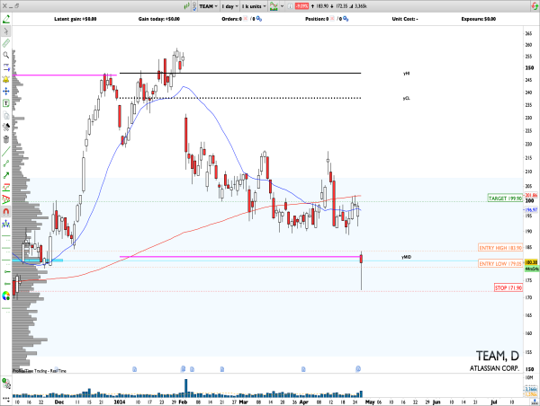Pick the green arrow drawing tool
Viewport: 540px width, 406px height.
[x=6, y=176]
